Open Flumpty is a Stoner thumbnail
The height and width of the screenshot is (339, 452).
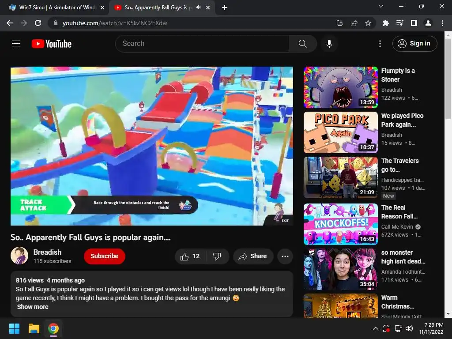click(340, 87)
